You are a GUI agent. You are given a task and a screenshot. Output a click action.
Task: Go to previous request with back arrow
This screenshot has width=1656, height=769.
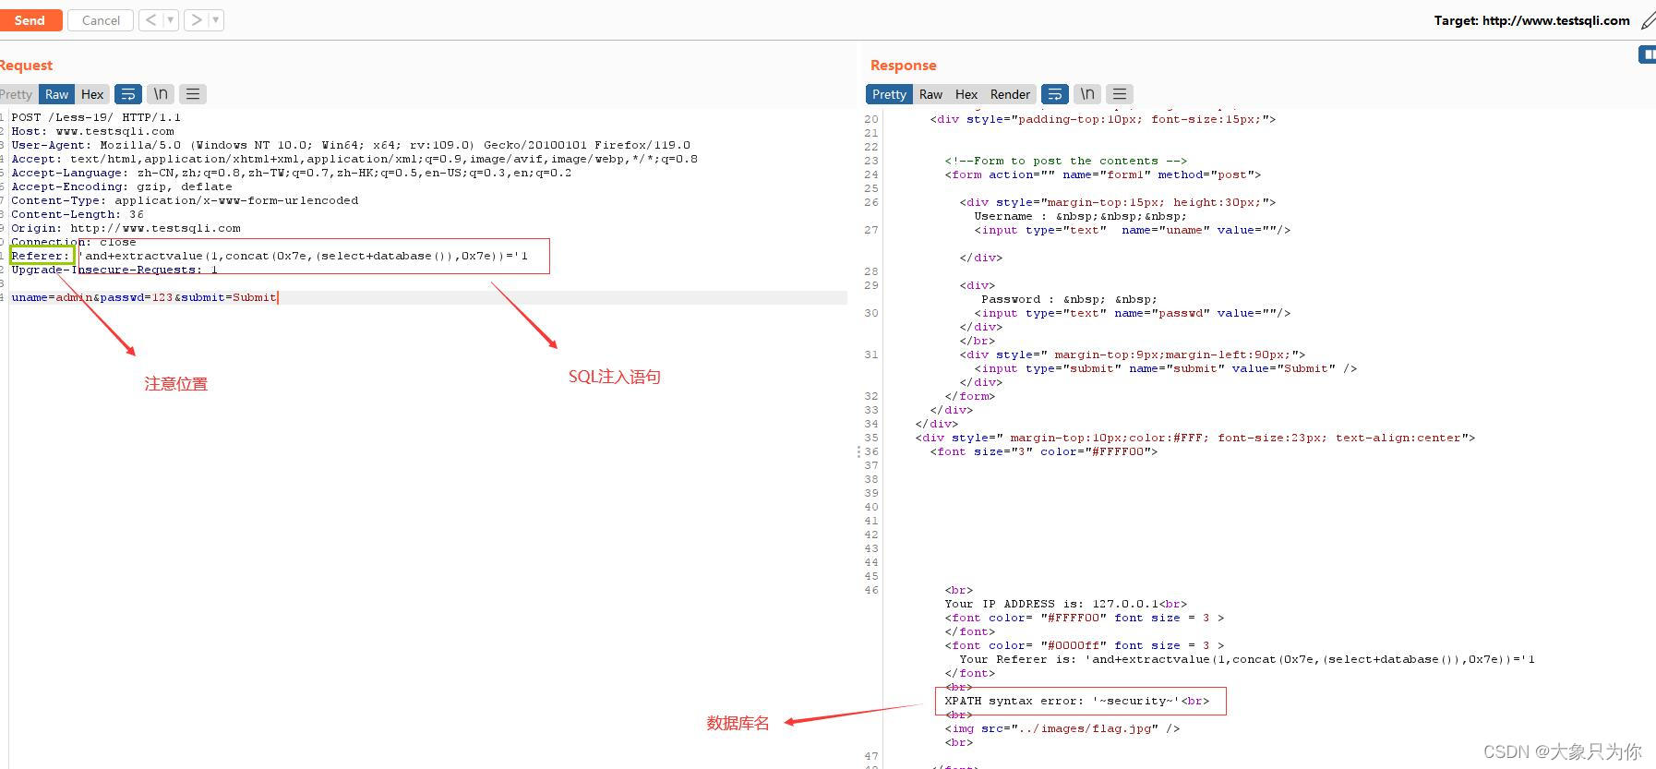151,19
